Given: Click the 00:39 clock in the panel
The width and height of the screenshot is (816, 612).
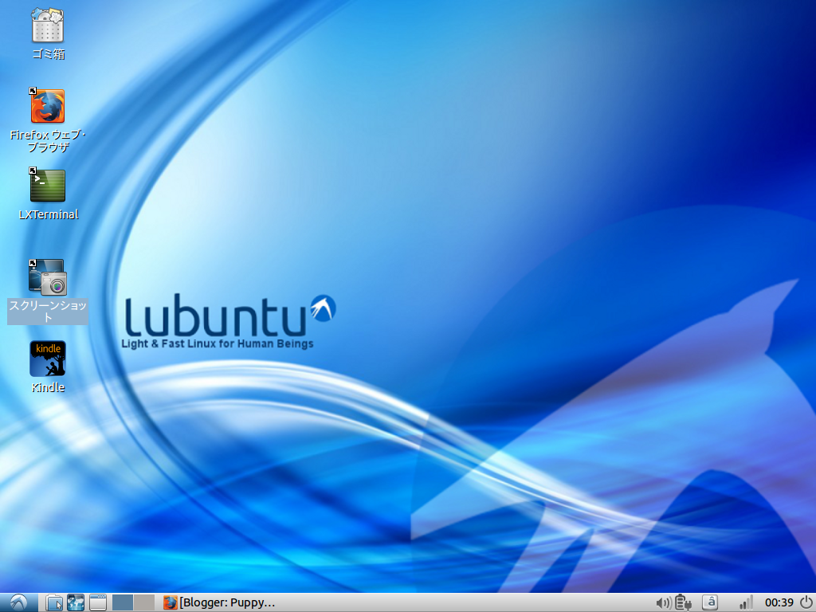Looking at the screenshot, I should [x=779, y=602].
